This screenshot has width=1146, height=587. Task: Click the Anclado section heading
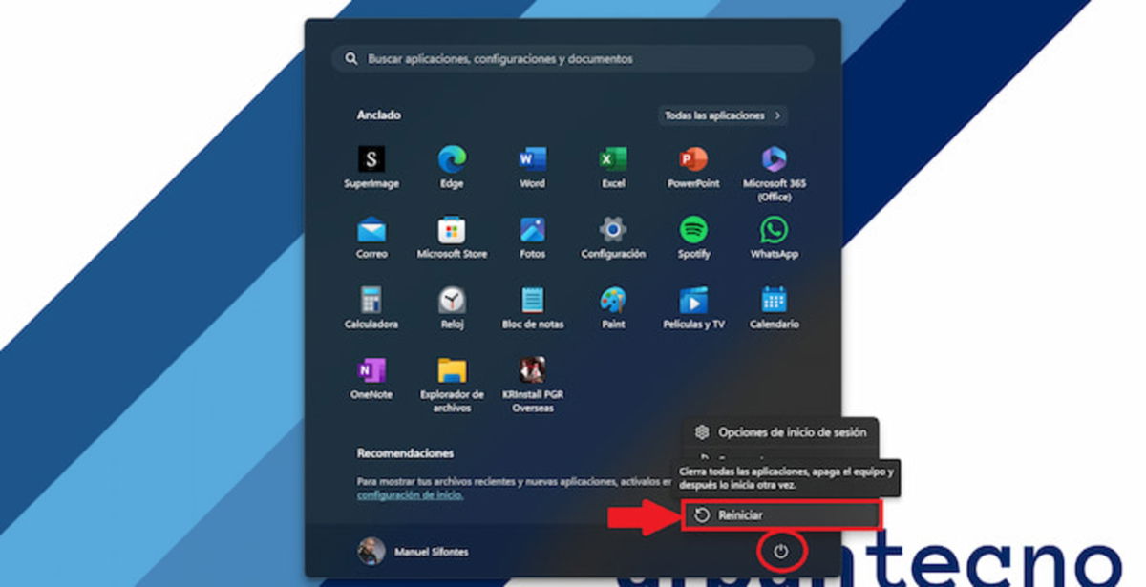379,115
